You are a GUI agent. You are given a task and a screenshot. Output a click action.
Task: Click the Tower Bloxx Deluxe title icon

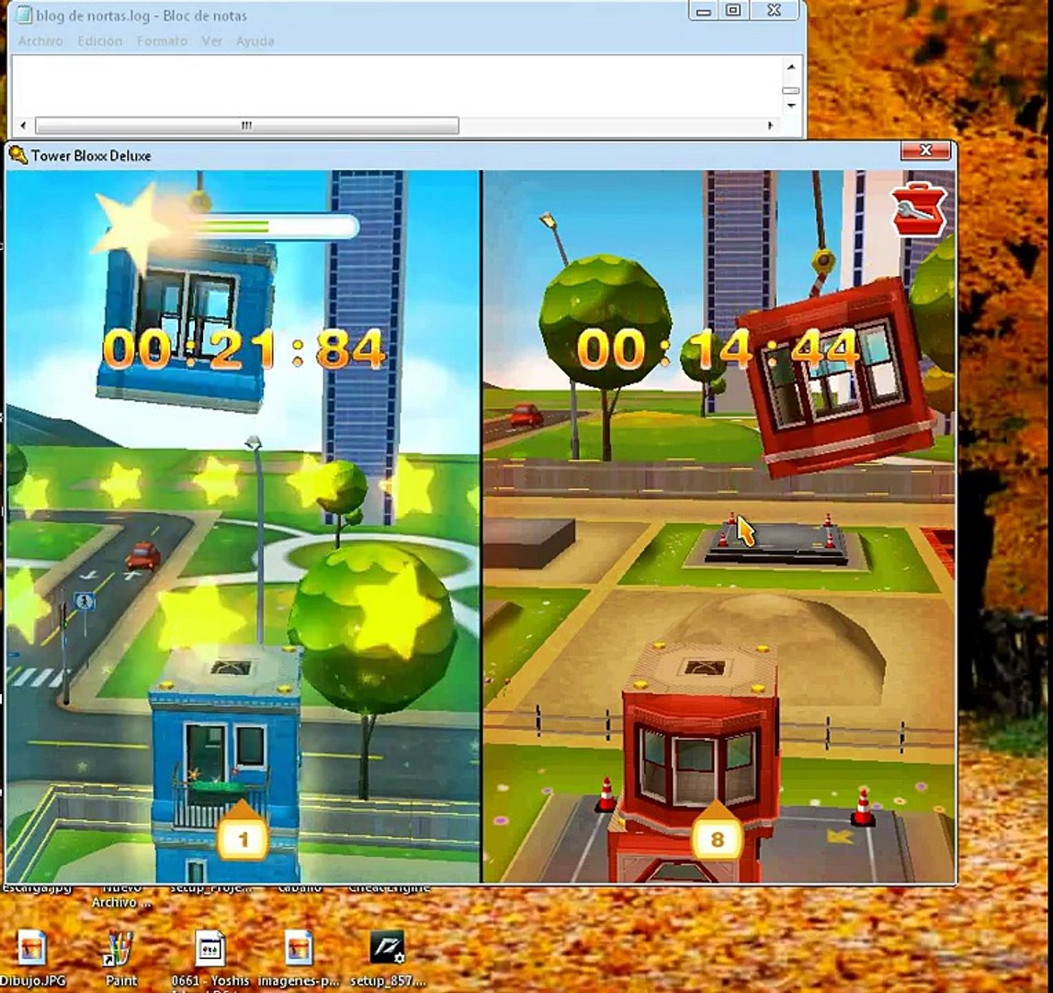[17, 155]
